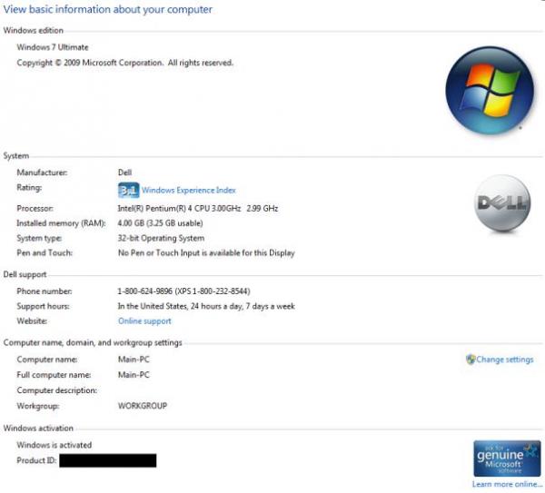
Task: Open the Windows Experience Index link
Action: (x=188, y=191)
